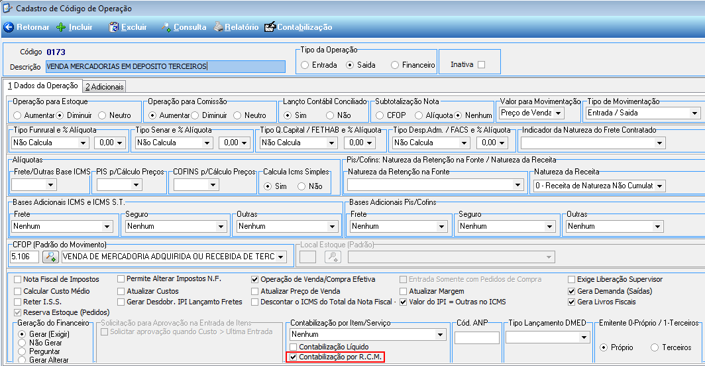Uncheck Gera Livros Fiscais

571,302
